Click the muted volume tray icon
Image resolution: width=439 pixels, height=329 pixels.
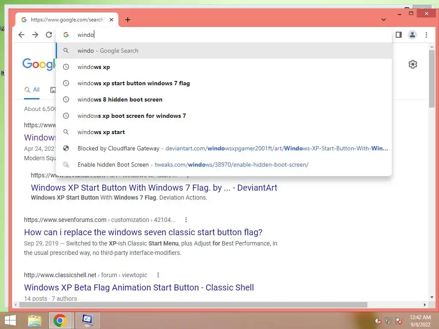pyautogui.click(x=378, y=321)
